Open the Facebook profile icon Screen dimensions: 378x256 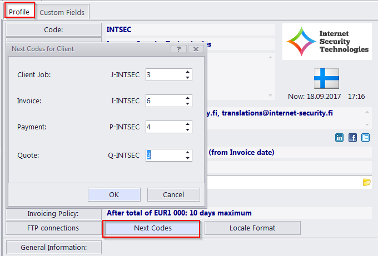pyautogui.click(x=352, y=138)
